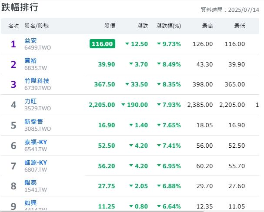The image size is (264, 212).
Task: Click rank number 7
Action: point(13,166)
